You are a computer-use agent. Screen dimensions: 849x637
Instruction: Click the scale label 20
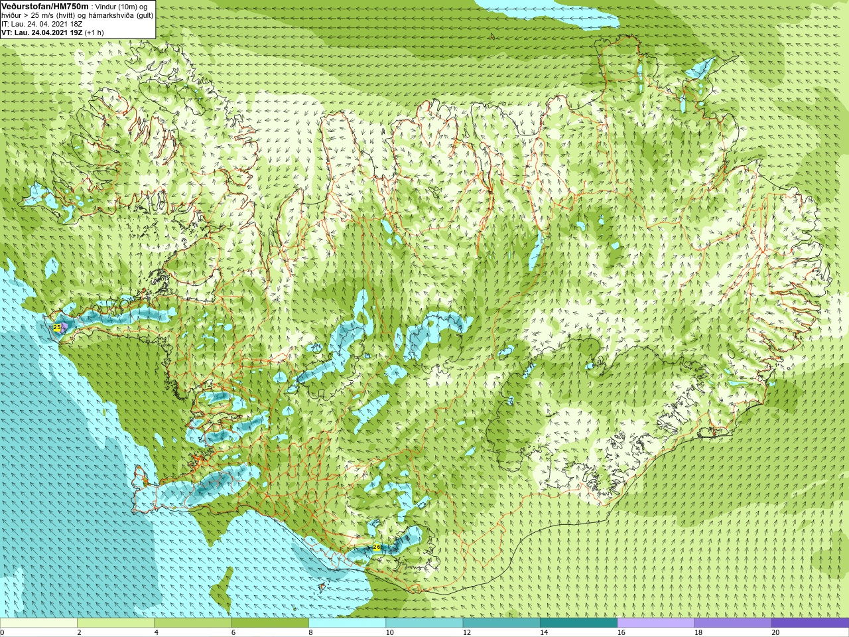pyautogui.click(x=775, y=632)
